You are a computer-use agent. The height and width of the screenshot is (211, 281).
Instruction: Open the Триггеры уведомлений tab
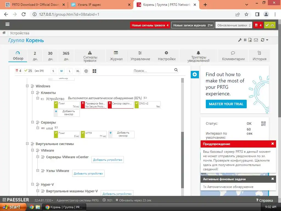coord(198,56)
